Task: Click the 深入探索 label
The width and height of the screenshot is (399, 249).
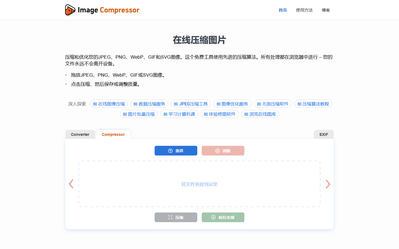Action: (77, 104)
